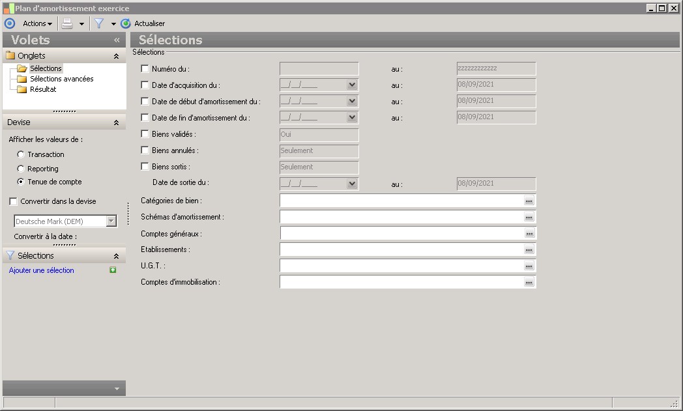Open browse button for Catégories de bien
This screenshot has width=683, height=411.
pos(529,201)
